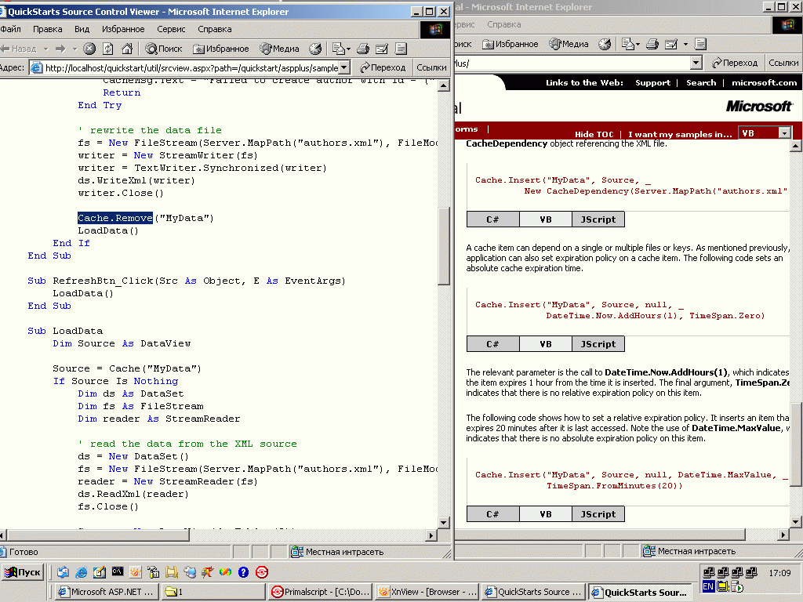
Task: Go to the home page
Action: (128, 48)
